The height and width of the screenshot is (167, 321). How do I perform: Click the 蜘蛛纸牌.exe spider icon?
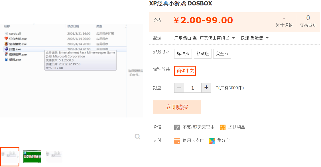pos(6,54)
